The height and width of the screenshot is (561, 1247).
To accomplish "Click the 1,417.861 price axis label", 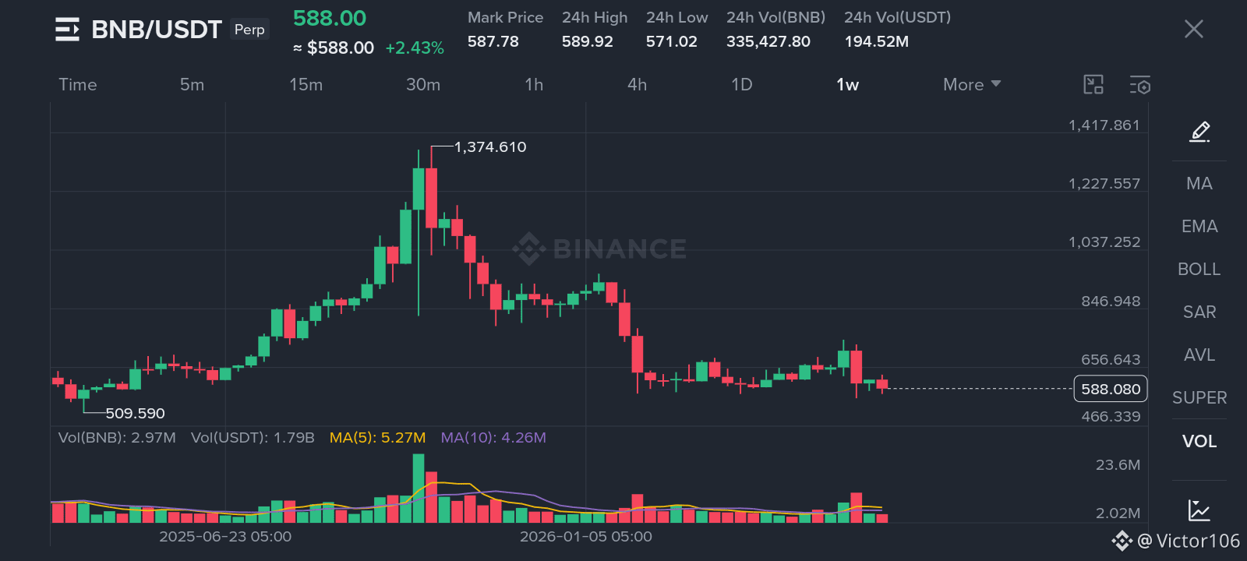I will point(1104,125).
